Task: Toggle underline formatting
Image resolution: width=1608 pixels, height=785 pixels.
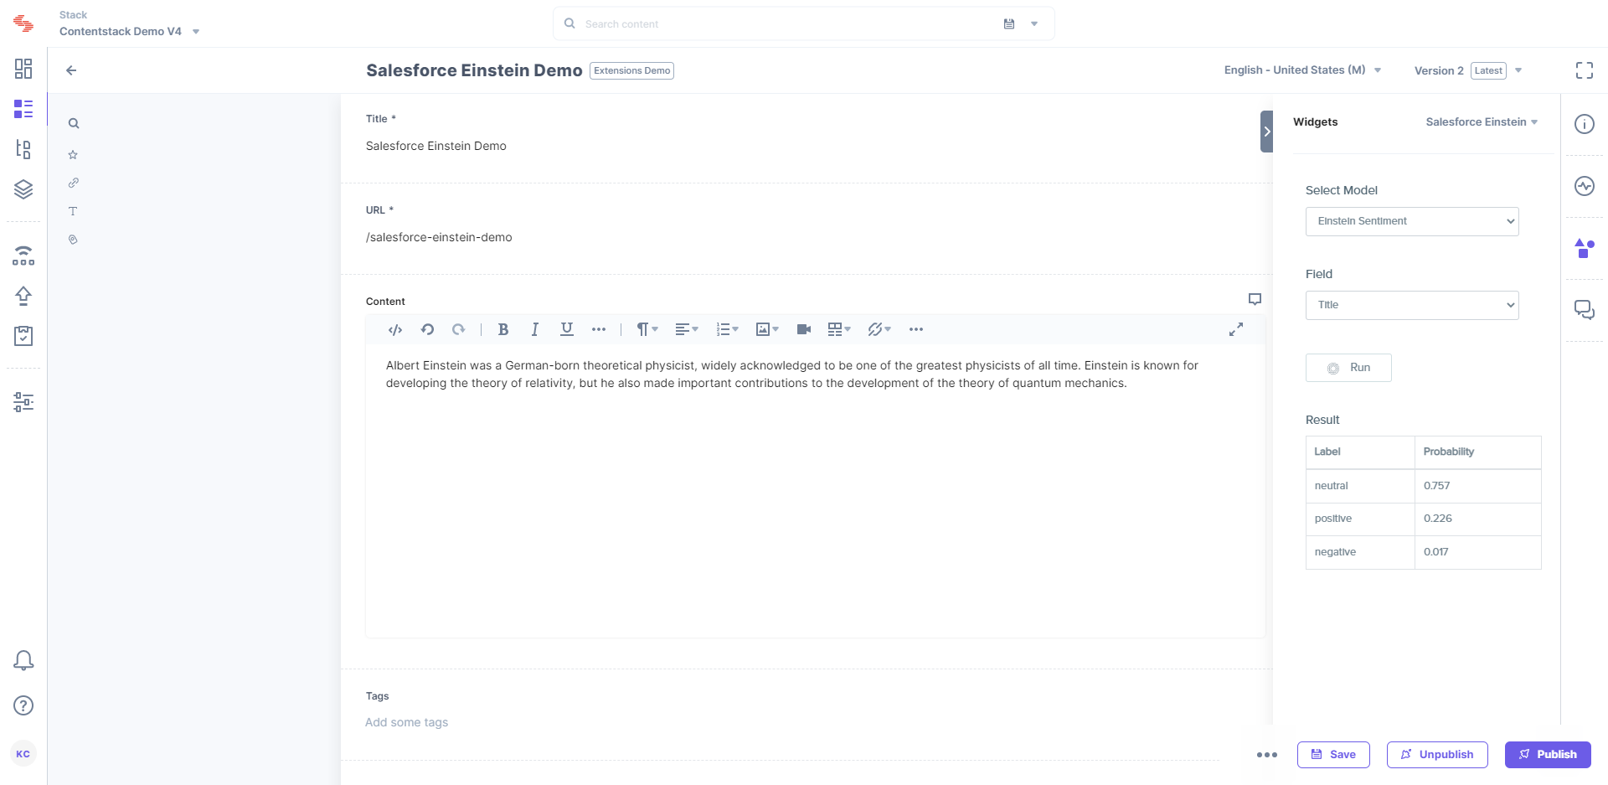Action: (x=567, y=329)
